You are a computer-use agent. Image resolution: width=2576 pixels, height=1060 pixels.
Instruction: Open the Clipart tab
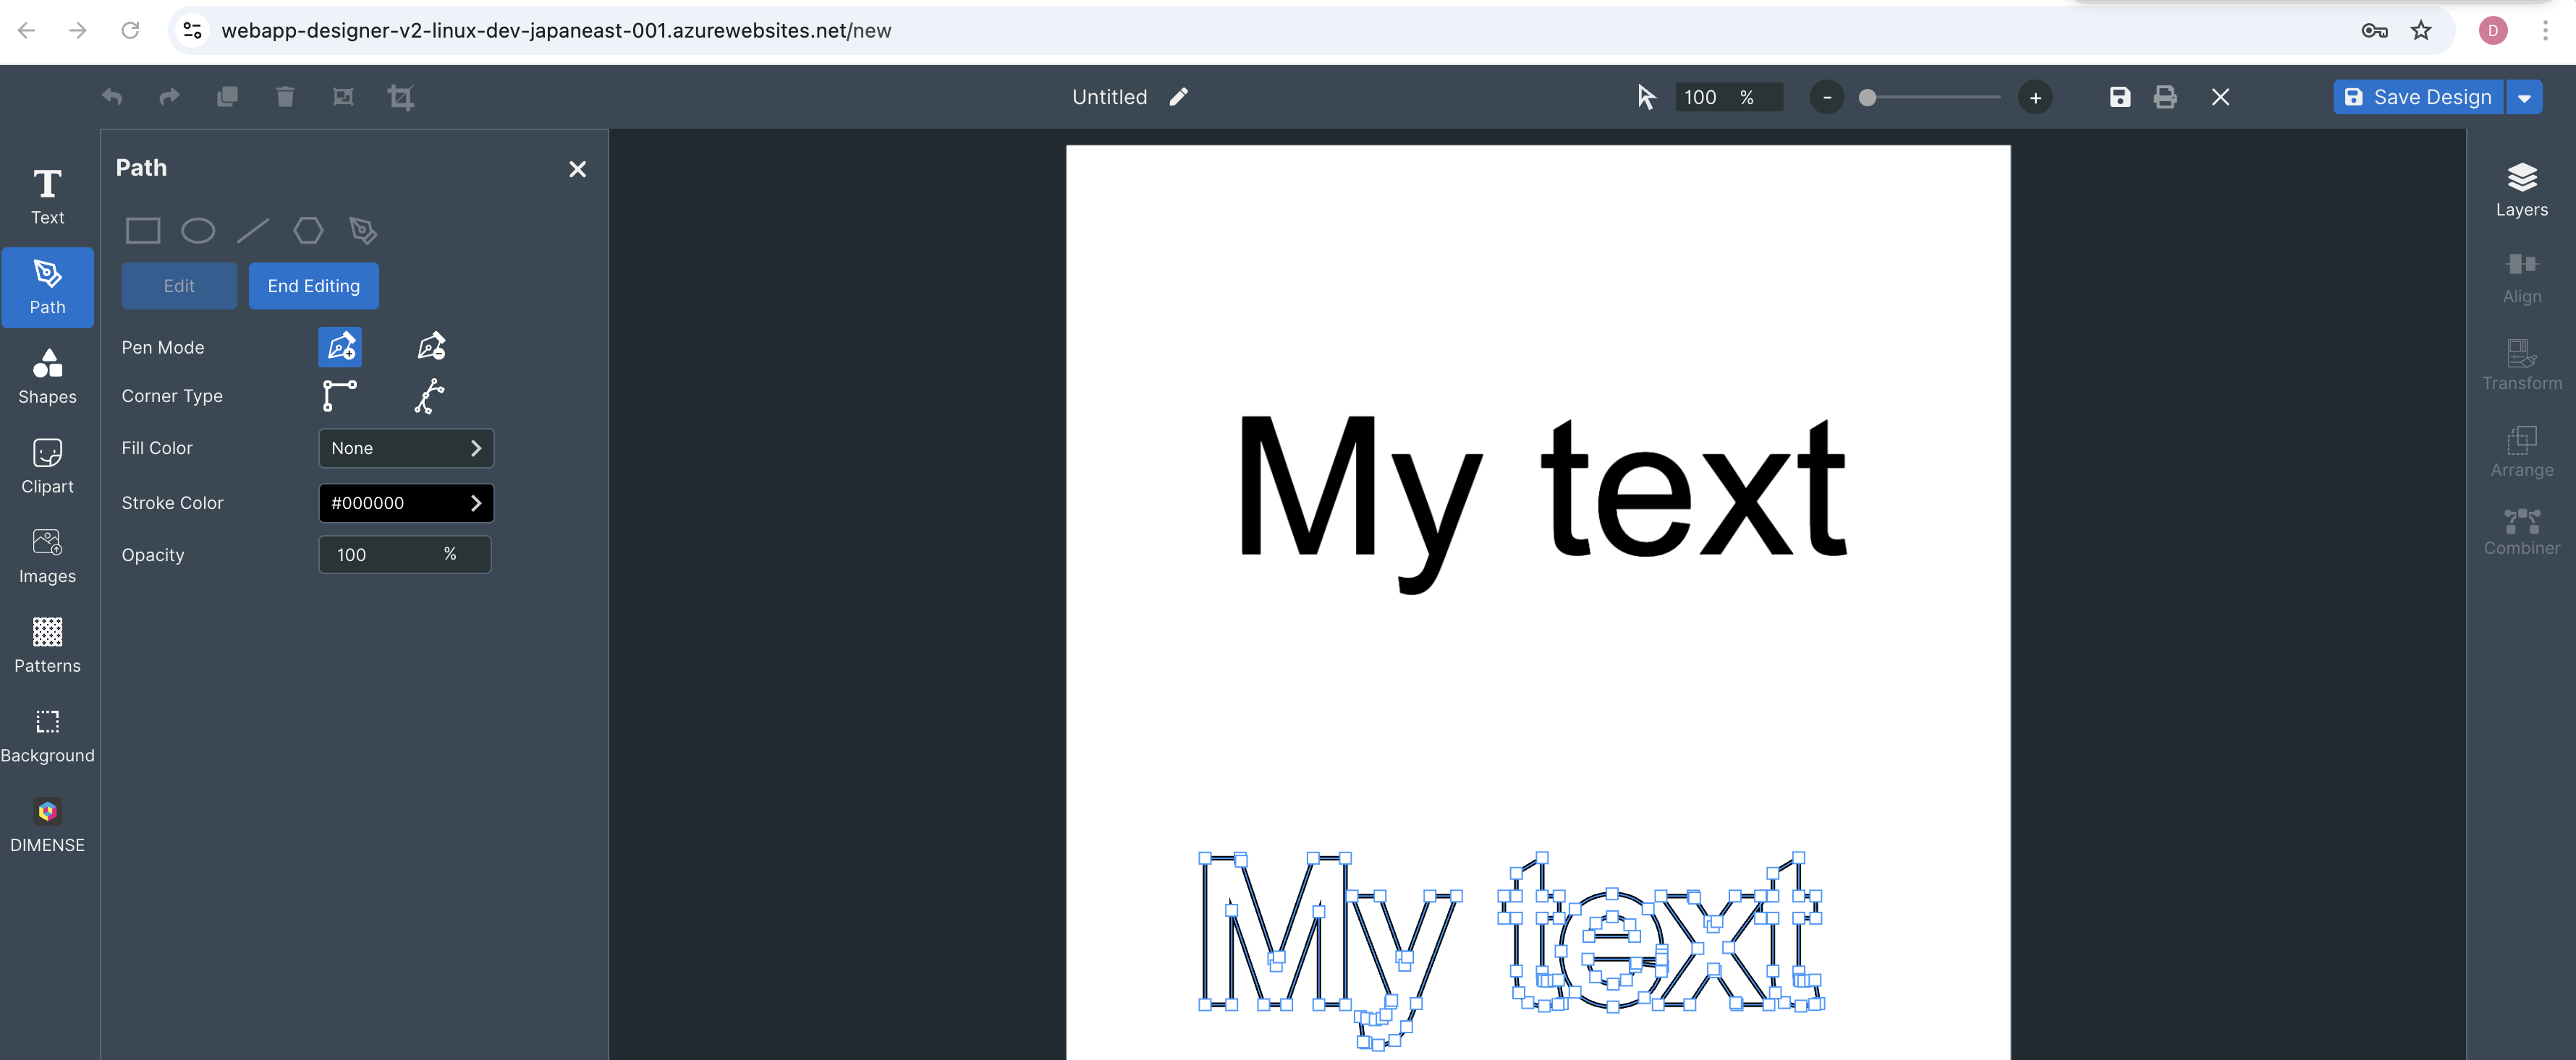coord(47,468)
